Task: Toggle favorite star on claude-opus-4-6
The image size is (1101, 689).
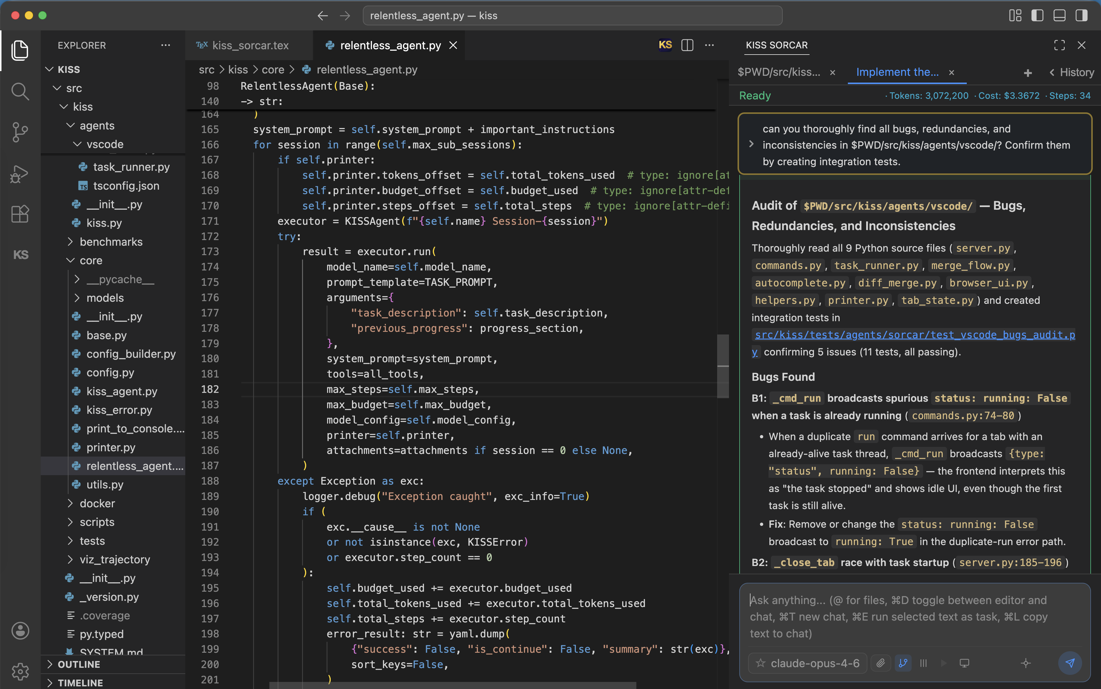Action: tap(761, 663)
